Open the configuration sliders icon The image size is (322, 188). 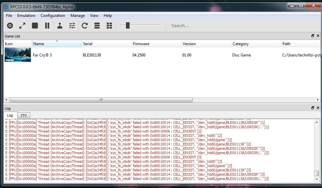click(x=72, y=26)
